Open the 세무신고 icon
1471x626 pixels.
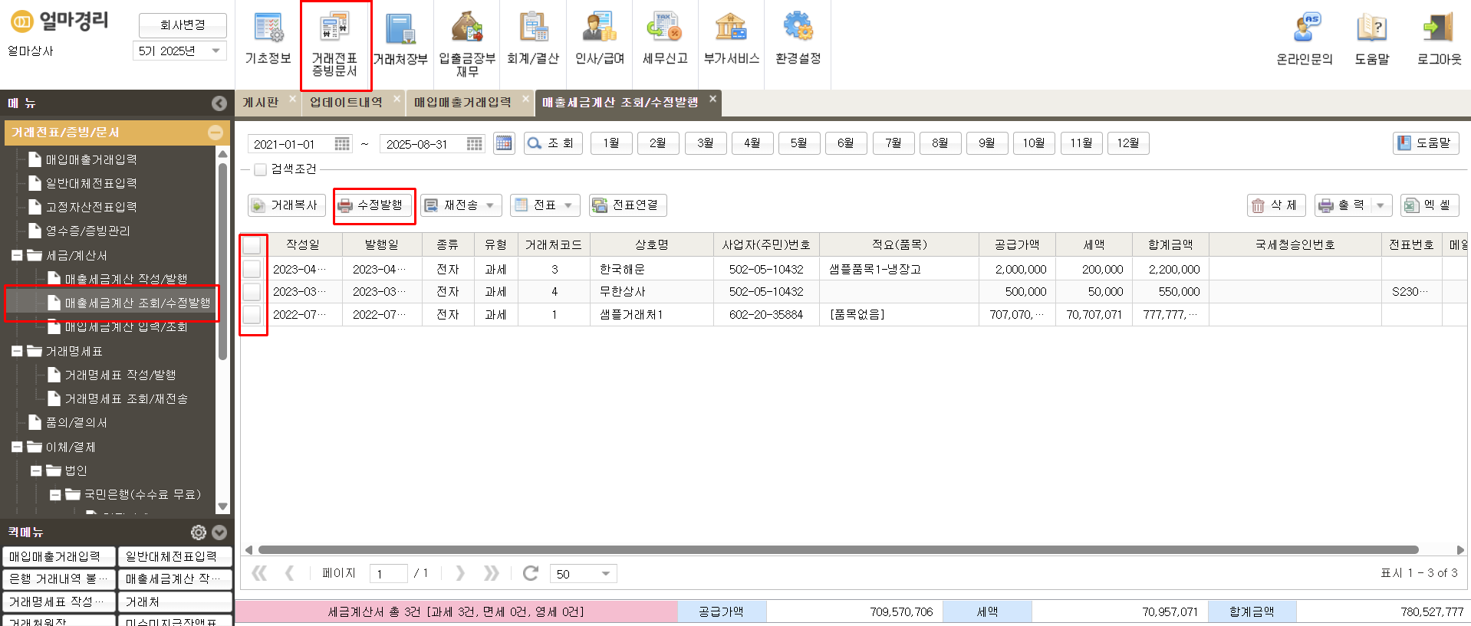click(665, 38)
